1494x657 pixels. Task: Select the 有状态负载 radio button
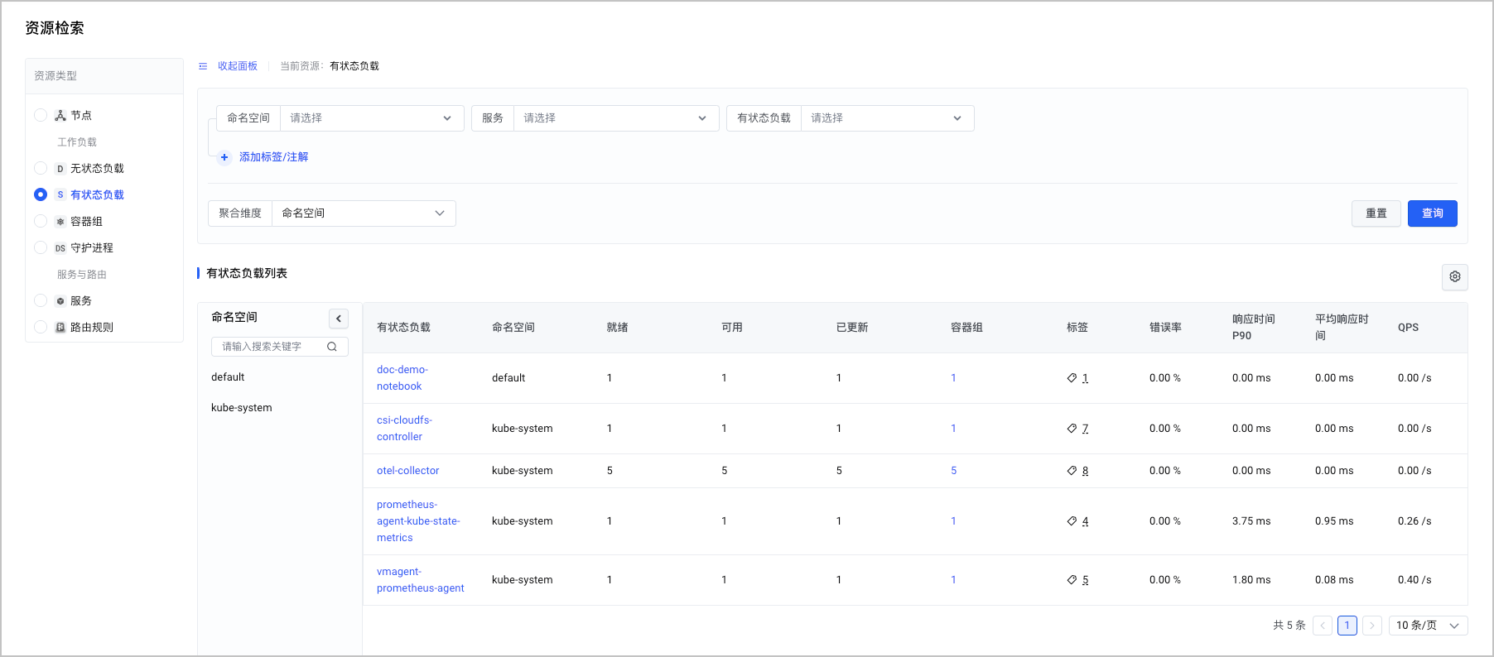pyautogui.click(x=41, y=194)
